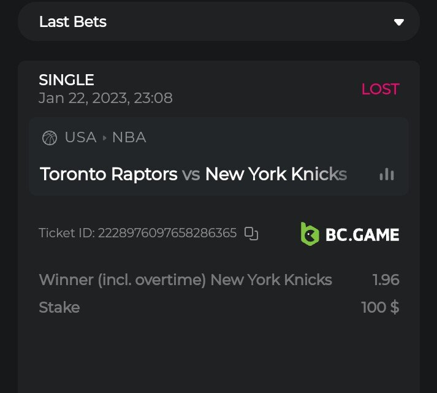Open match statistics bar chart icon
This screenshot has width=437, height=393.
[387, 174]
